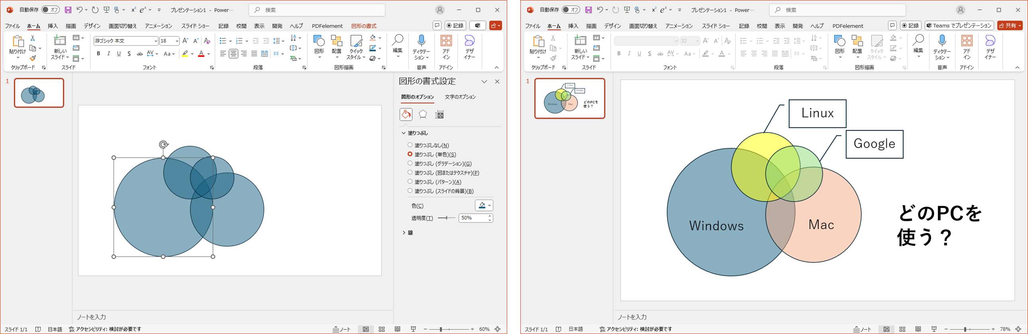
Task: Open Size and Properties icon in format pane
Action: [x=439, y=115]
